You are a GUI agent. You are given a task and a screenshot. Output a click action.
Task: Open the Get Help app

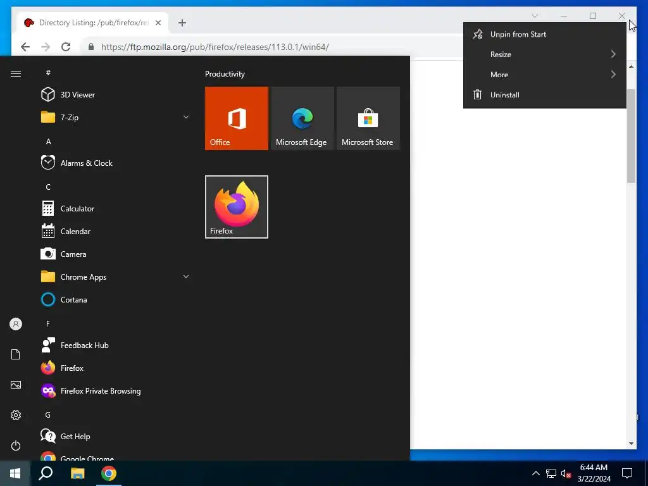(x=116, y=436)
